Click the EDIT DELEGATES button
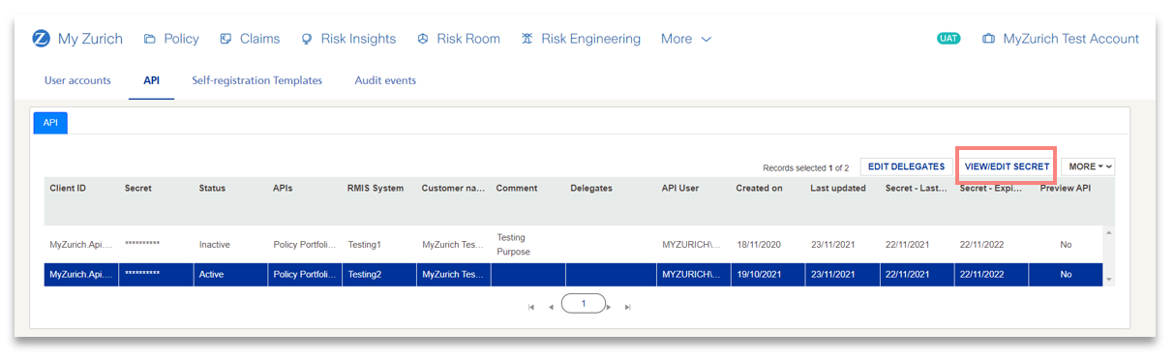Screen dimensions: 1174x362 click(x=906, y=166)
